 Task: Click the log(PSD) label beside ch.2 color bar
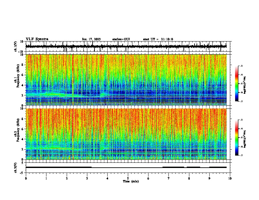click(x=245, y=139)
